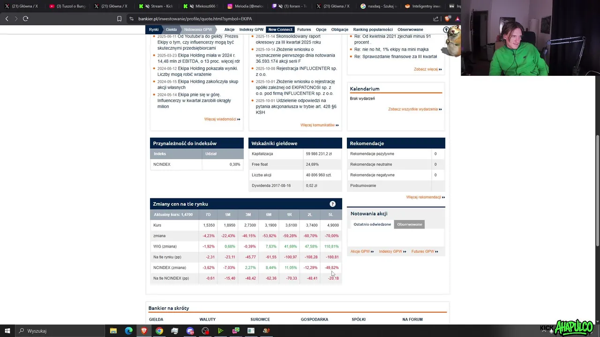Viewport: 600px width, 337px height.
Task: Click the Notowania GPW breadcrumb
Action: (198, 29)
